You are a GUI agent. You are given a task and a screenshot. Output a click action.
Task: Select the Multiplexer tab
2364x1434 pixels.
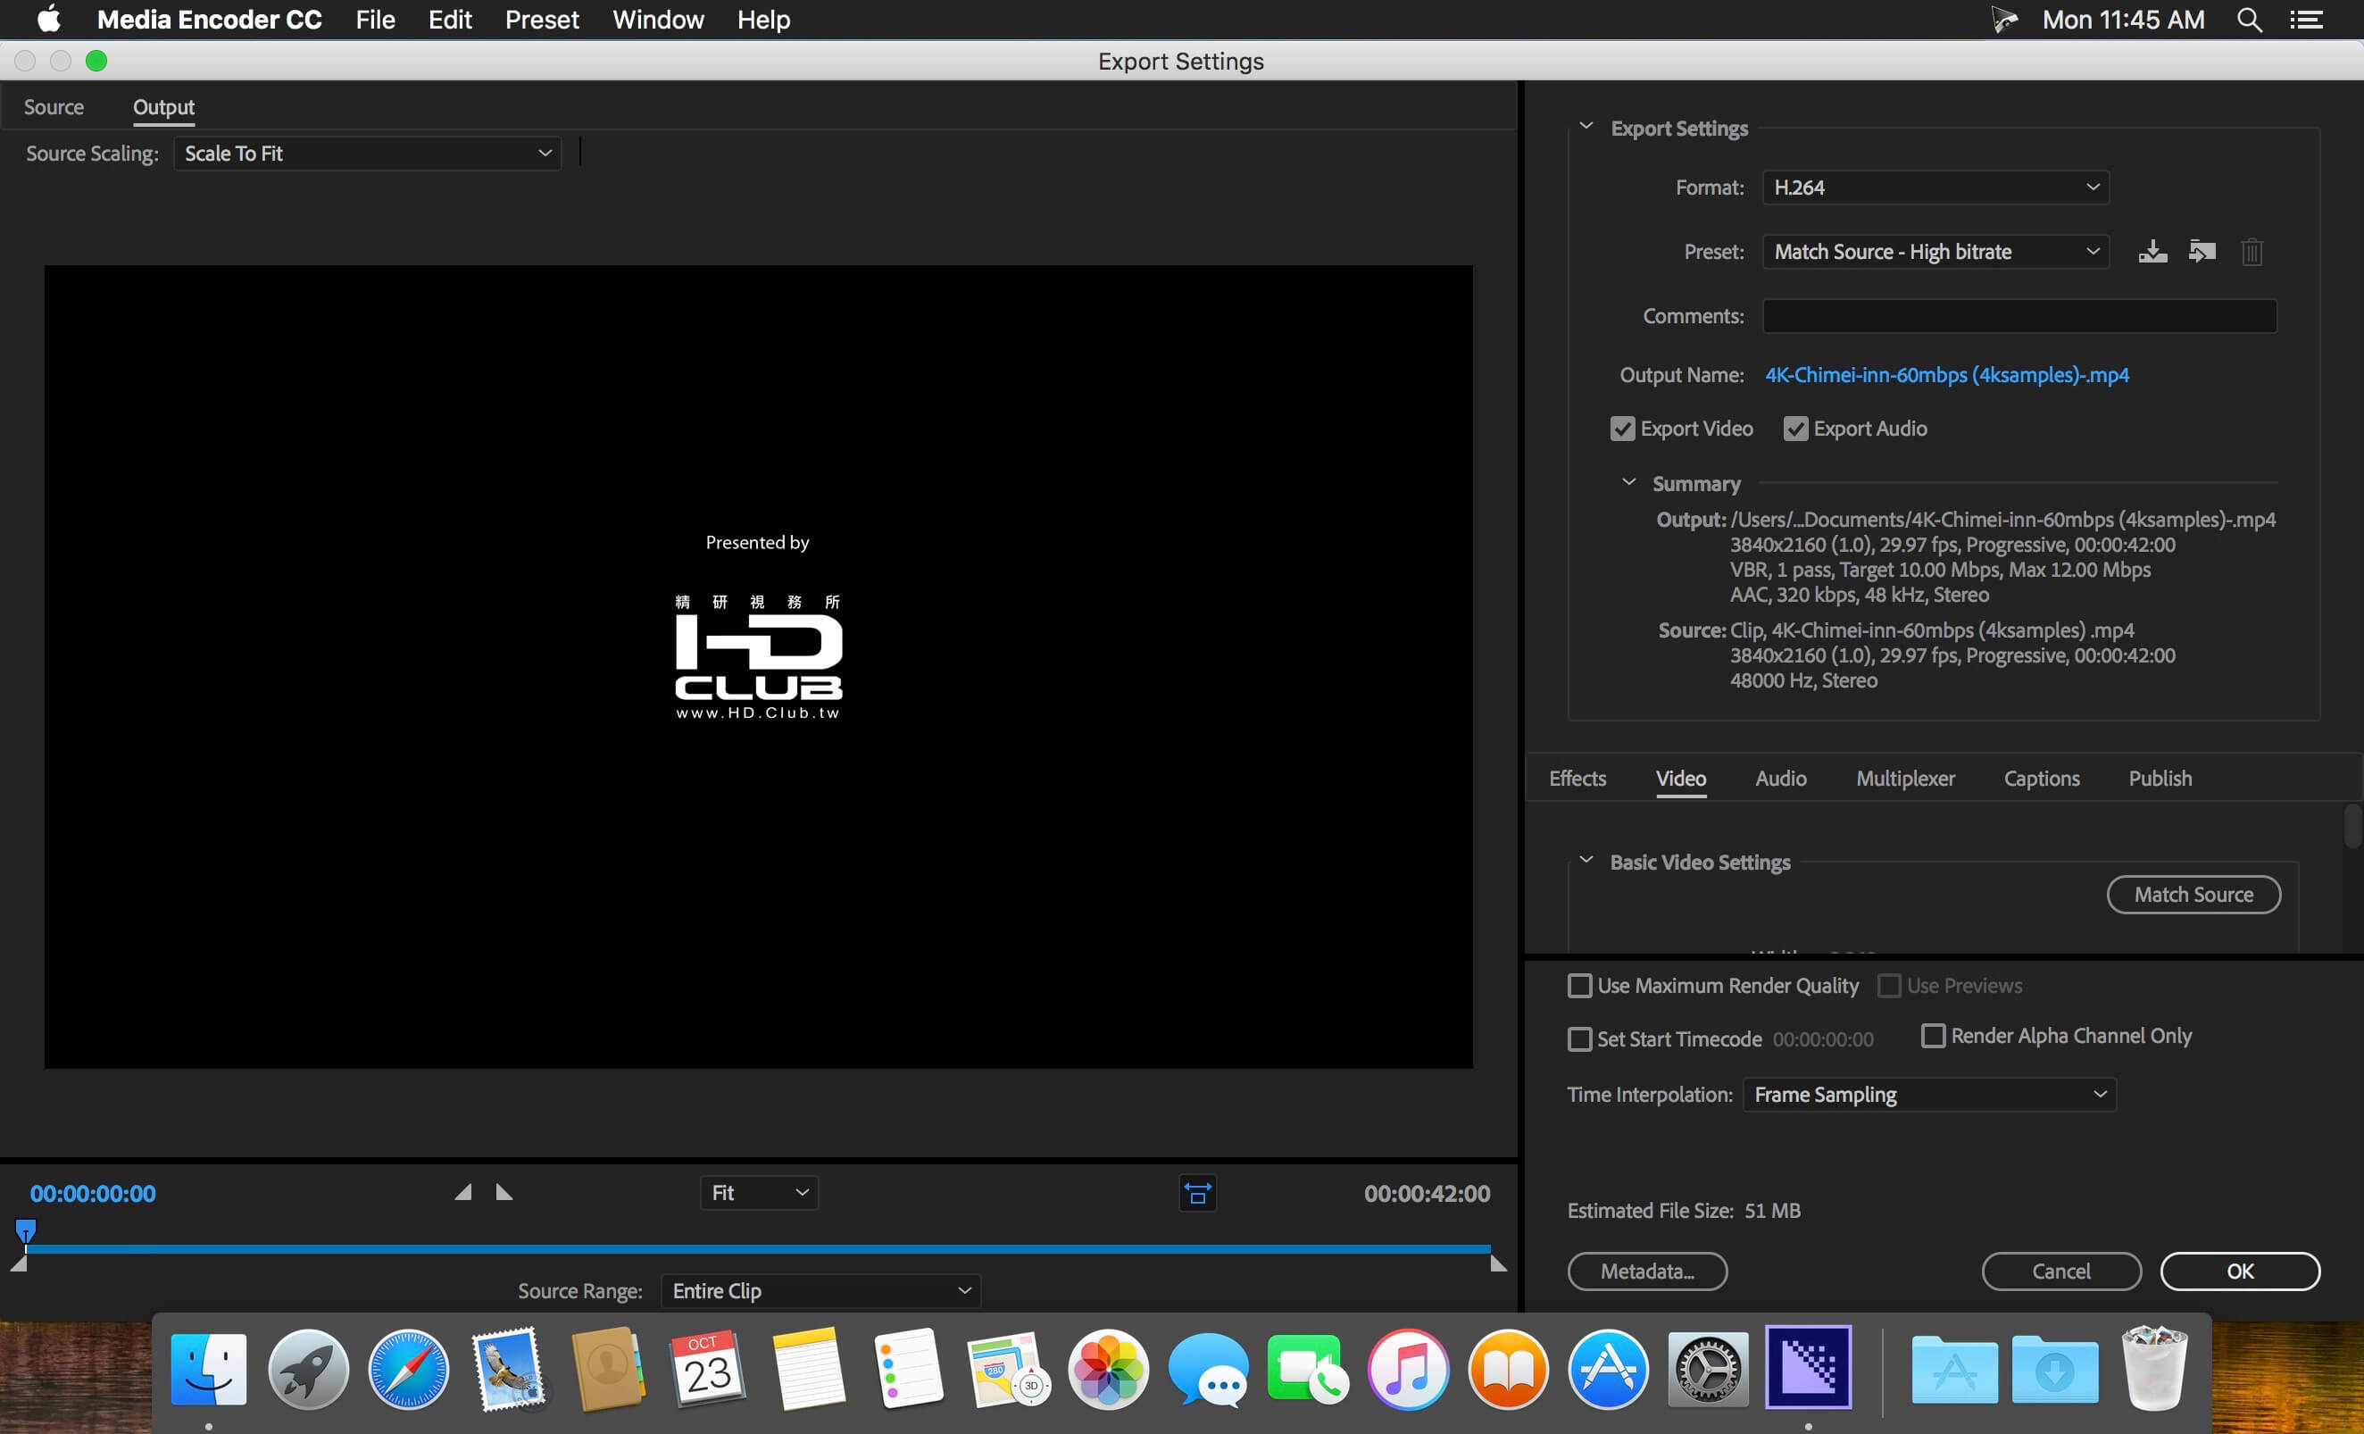(x=1903, y=779)
